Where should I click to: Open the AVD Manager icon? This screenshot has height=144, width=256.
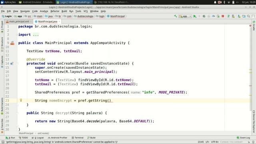click(233, 16)
